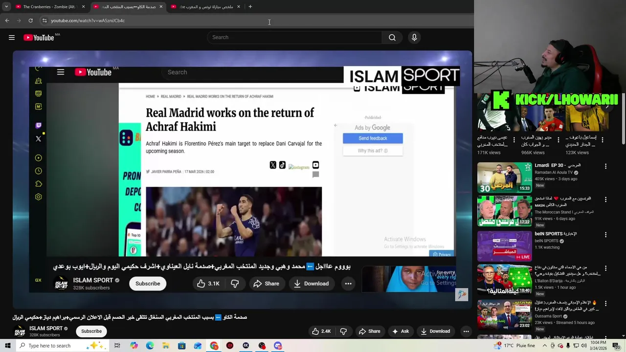Click the main YouTube search field
Viewport: 626px width, 352px height.
coord(294,37)
